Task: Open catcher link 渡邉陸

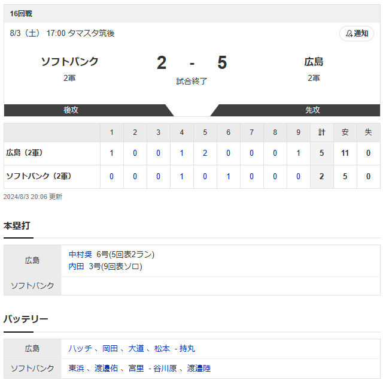Action: [199, 368]
